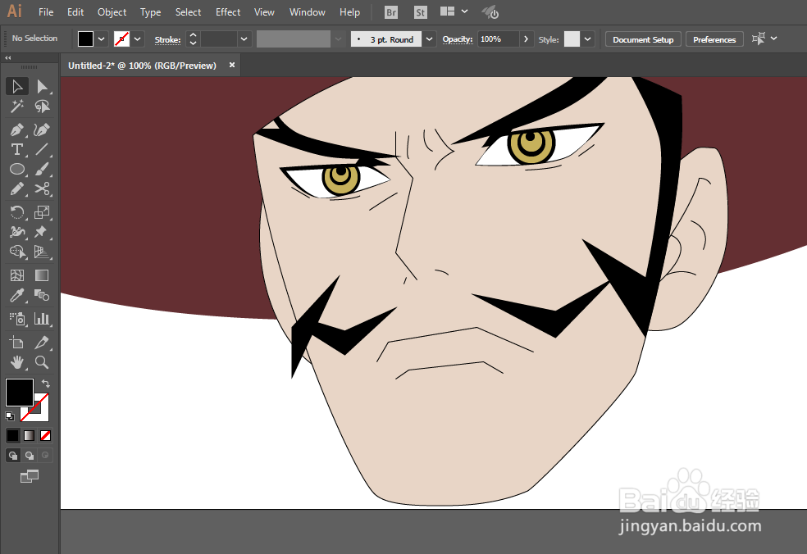Screen dimensions: 807x554
Task: Select the Gradient tool
Action: 42,275
